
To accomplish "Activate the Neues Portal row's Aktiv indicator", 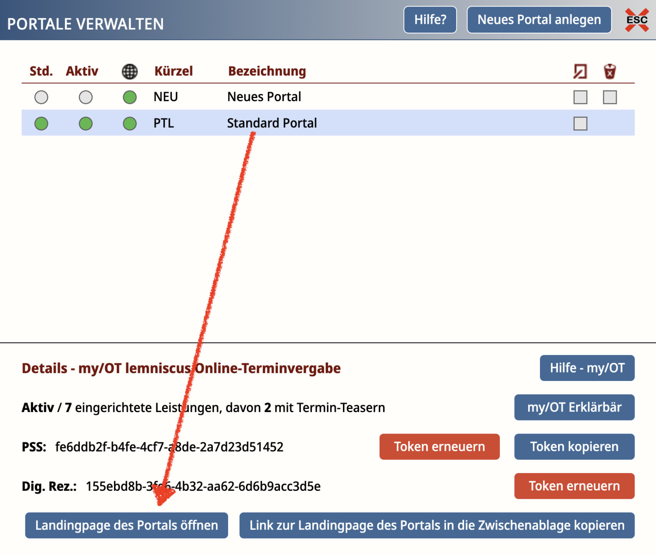I will tap(86, 97).
